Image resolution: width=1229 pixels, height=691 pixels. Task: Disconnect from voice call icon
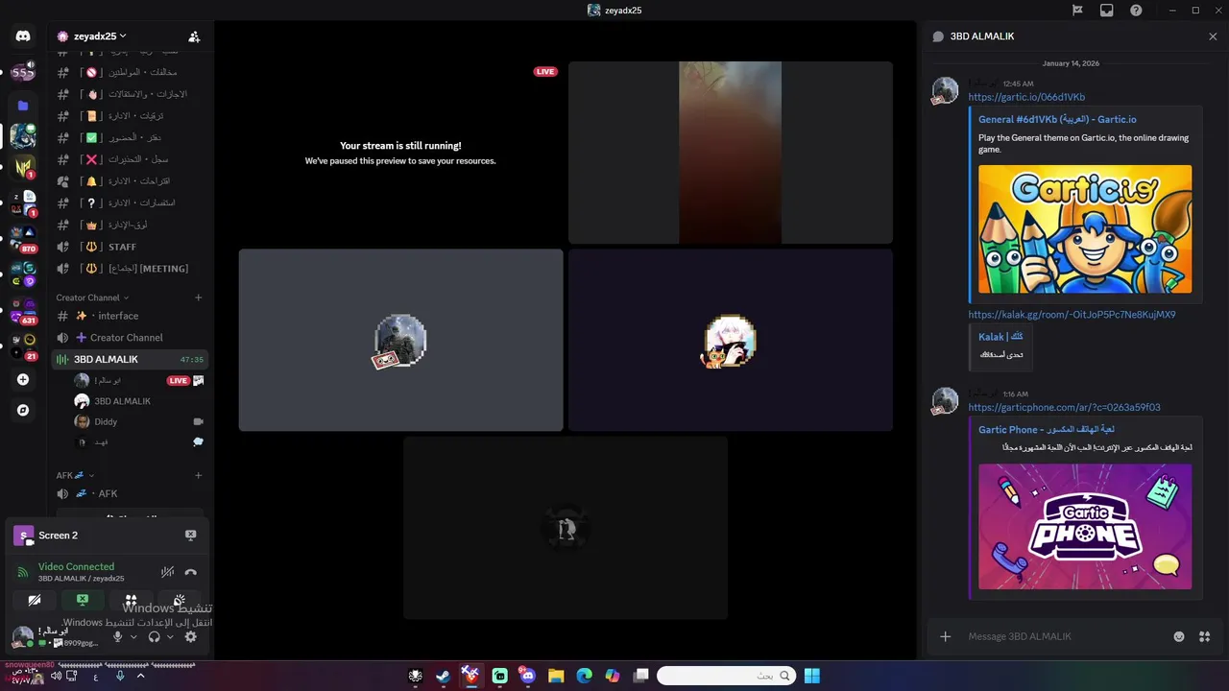tap(190, 572)
